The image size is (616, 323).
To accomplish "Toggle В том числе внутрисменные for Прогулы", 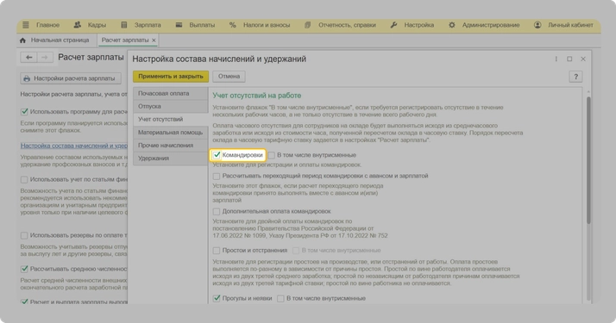I will (280, 298).
